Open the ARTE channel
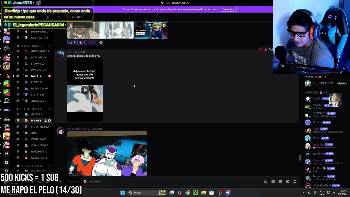The image size is (350, 197). pyautogui.click(x=33, y=133)
